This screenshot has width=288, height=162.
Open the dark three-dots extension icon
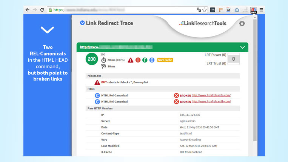coord(213,10)
